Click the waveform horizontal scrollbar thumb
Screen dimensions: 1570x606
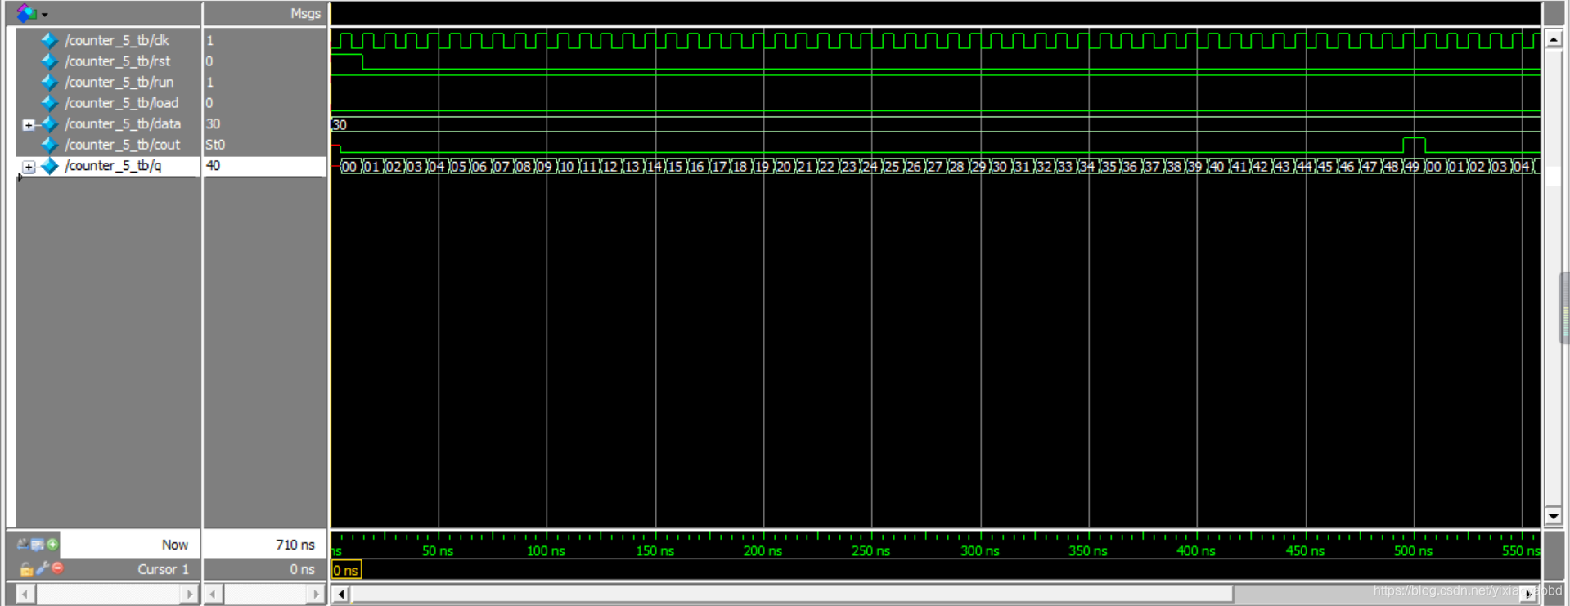[x=792, y=594]
